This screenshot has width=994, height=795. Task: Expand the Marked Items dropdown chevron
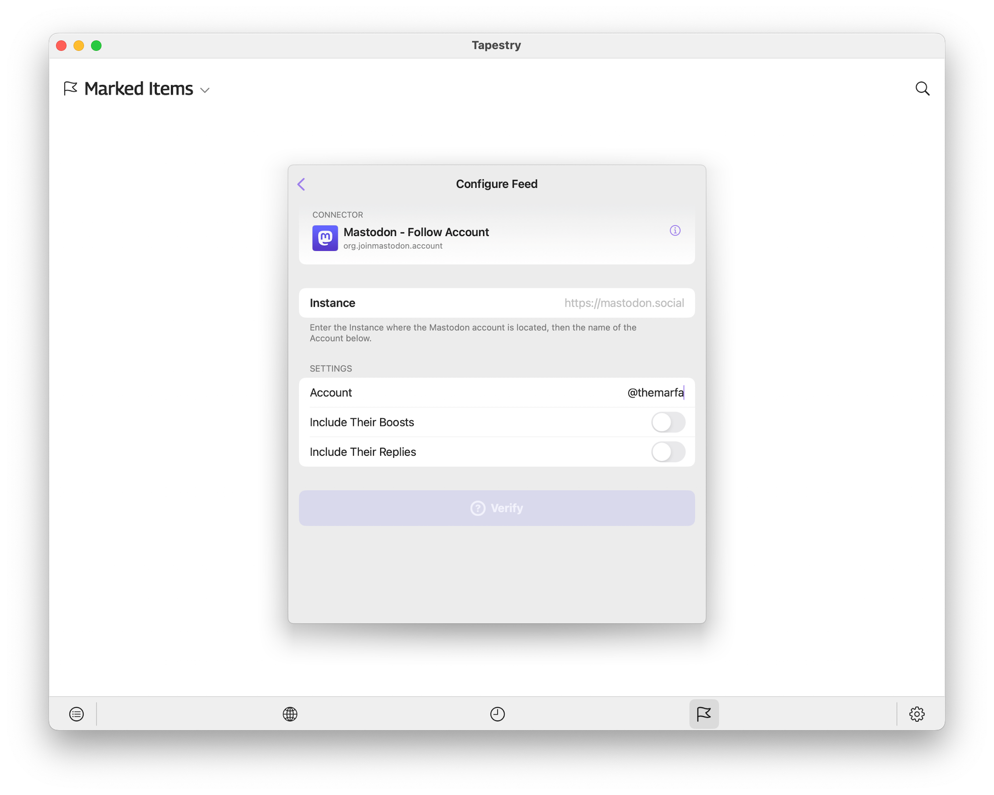click(205, 90)
